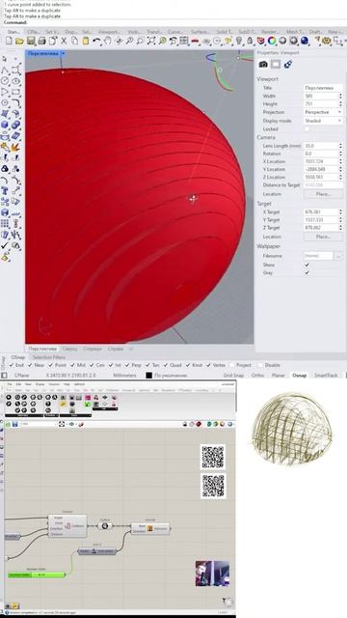Viewport: 347px width, 618px height.
Task: Click the target Location Place button
Action: [x=323, y=237]
